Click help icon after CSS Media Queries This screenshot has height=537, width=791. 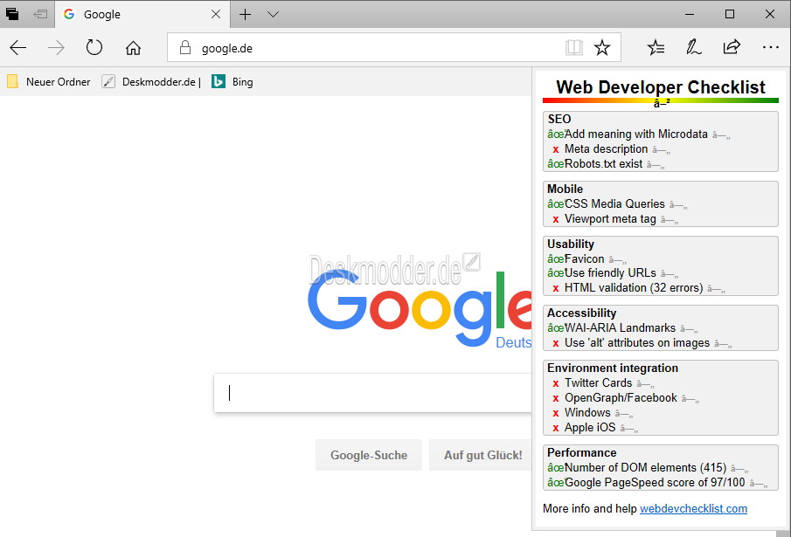click(x=678, y=205)
